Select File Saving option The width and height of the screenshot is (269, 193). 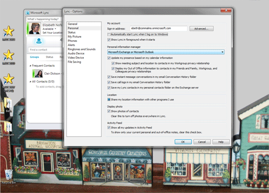(74, 62)
